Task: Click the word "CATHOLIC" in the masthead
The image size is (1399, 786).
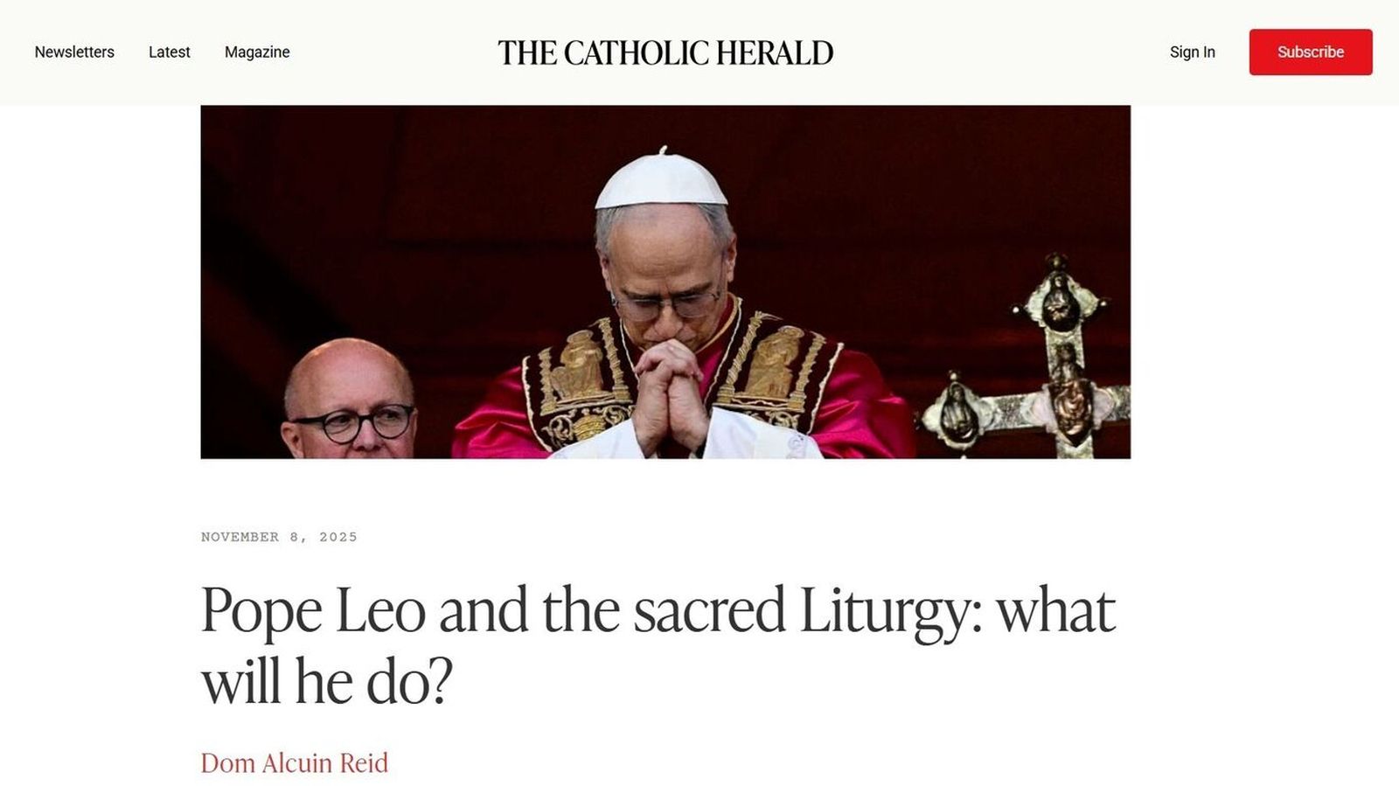Action: (x=637, y=52)
